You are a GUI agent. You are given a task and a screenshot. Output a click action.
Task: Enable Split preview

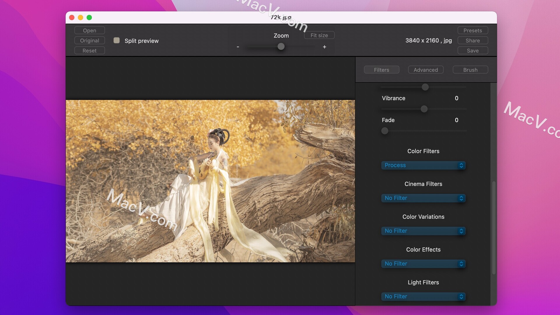click(116, 41)
